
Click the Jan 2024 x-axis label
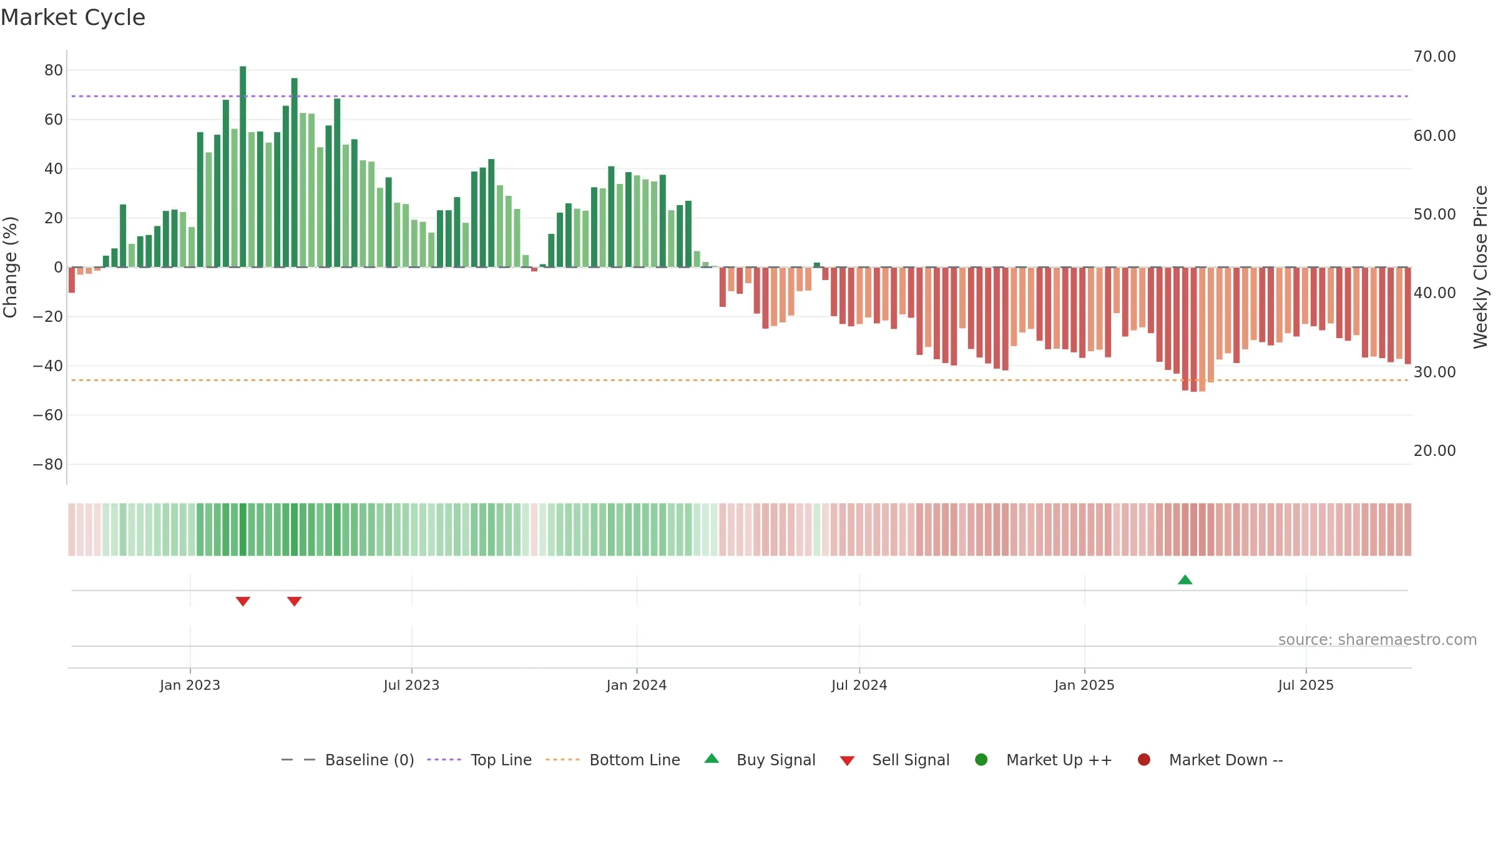coord(637,685)
